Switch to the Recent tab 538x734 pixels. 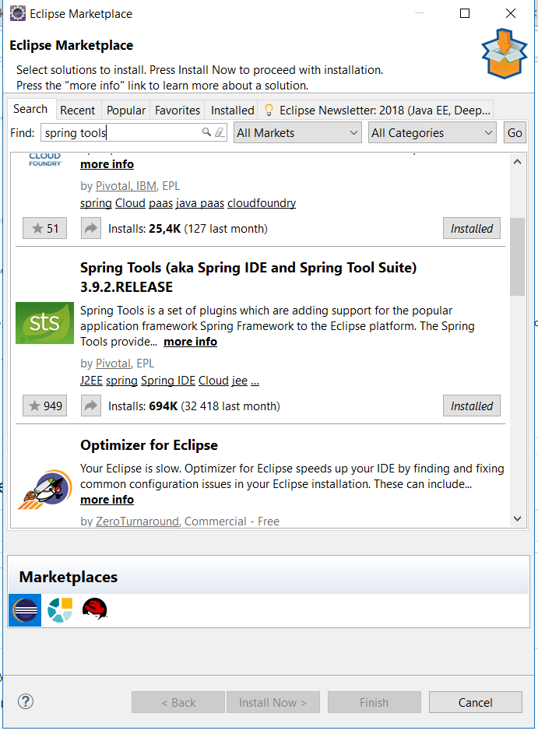coord(77,111)
